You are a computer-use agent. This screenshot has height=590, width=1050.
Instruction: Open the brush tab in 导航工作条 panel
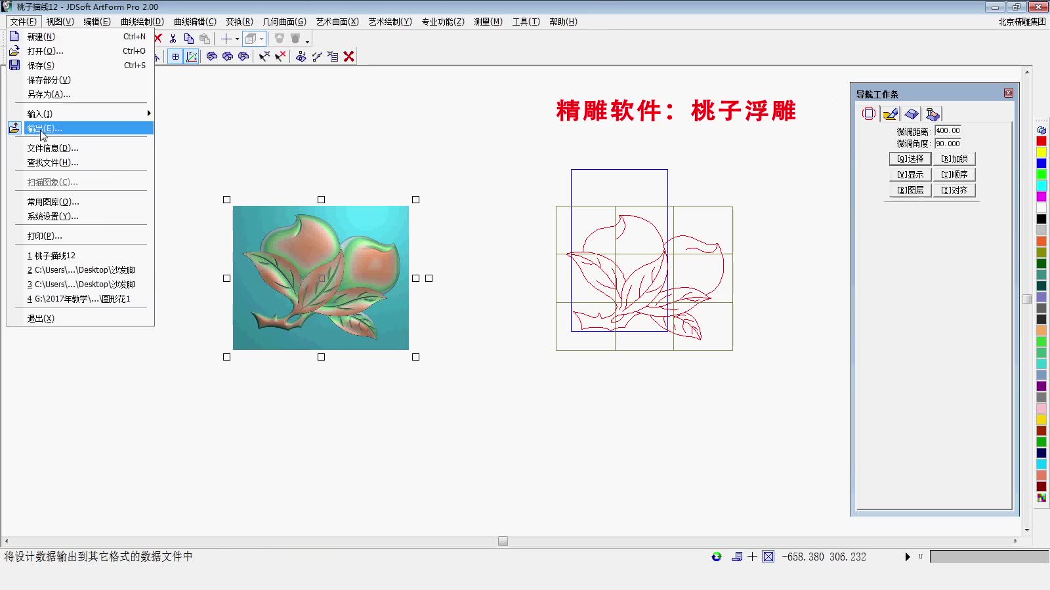(x=890, y=114)
